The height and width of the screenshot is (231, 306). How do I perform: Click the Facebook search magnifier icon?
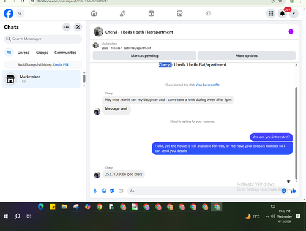[20, 13]
